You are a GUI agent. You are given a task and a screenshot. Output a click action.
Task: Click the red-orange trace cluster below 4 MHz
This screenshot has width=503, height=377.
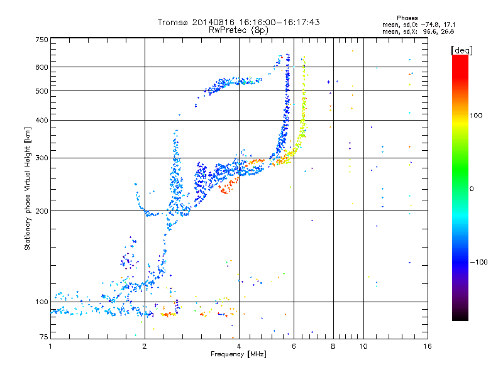coord(228,187)
